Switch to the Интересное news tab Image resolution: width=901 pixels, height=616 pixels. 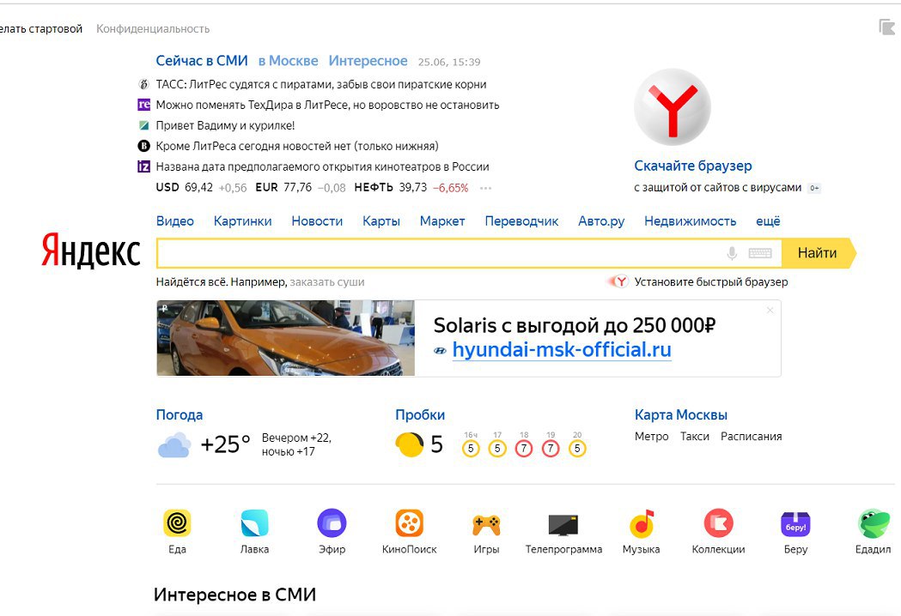[x=368, y=61]
